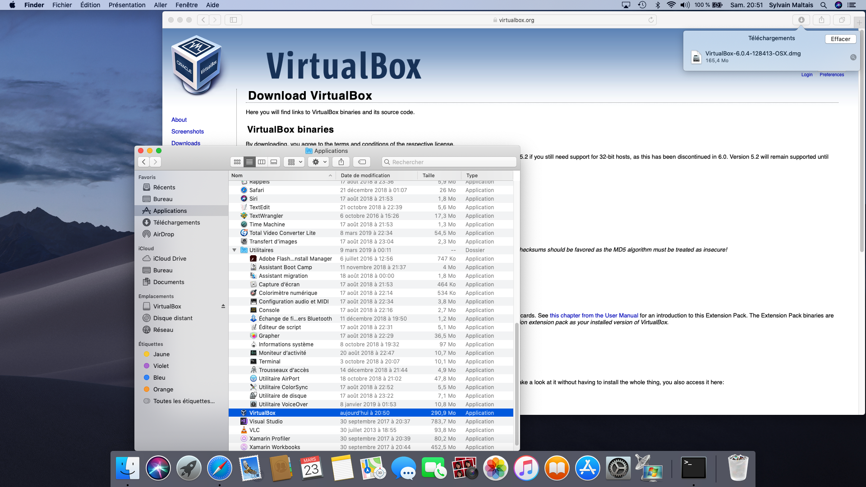This screenshot has width=866, height=487.
Task: Toggle Wi-Fi status menu in menu bar
Action: pos(671,5)
